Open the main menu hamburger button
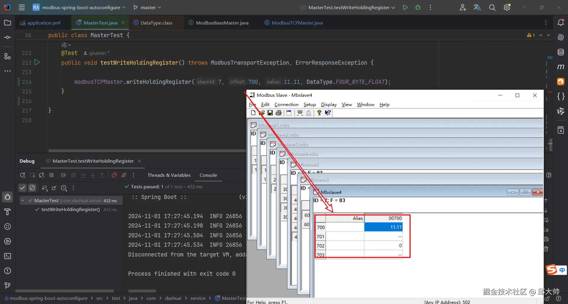Image resolution: width=568 pixels, height=304 pixels. [22, 8]
